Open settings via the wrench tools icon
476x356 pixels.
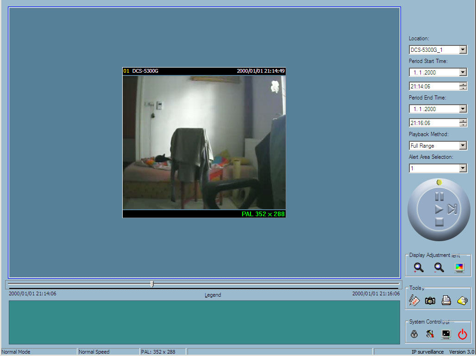430,334
